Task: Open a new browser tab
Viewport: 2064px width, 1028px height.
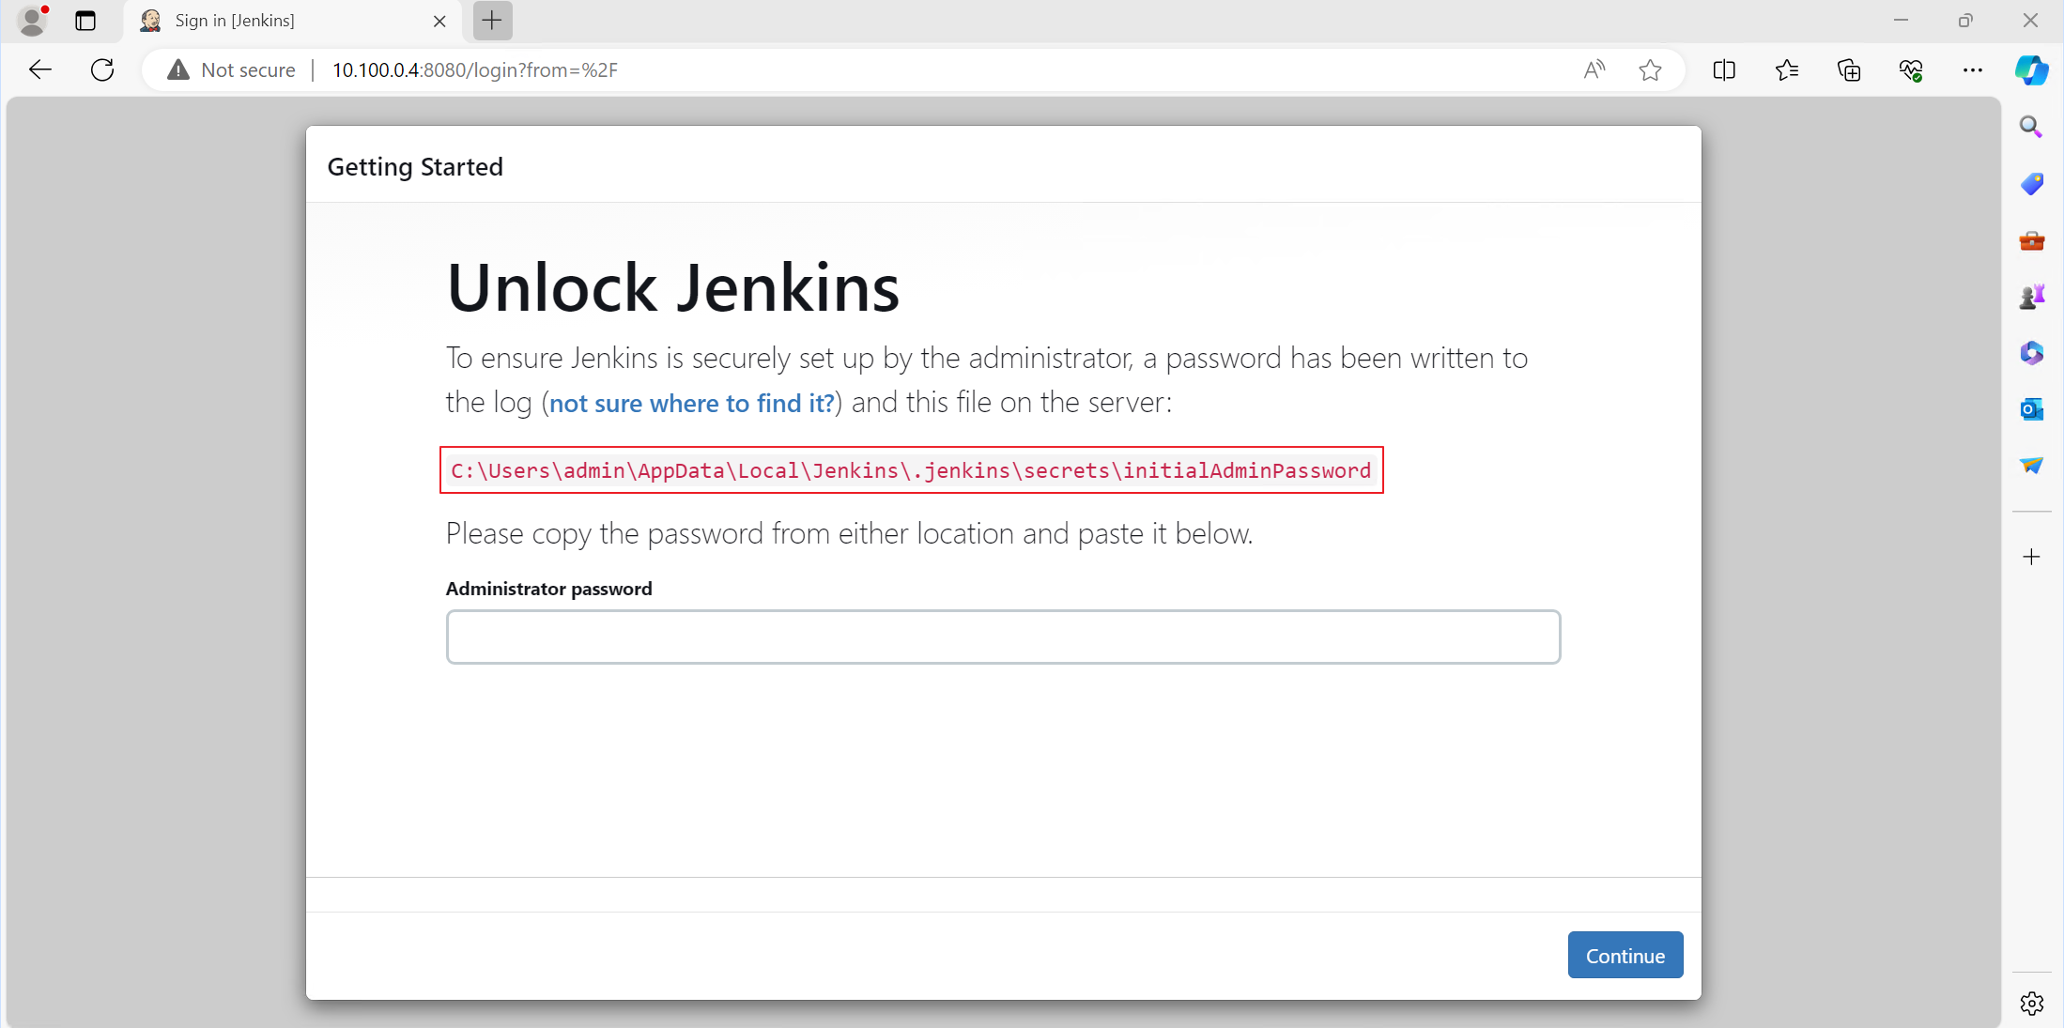Action: tap(492, 21)
